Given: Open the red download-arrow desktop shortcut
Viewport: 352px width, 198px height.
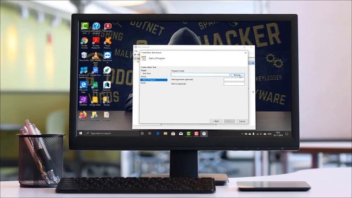Looking at the screenshot, I should point(108,28).
